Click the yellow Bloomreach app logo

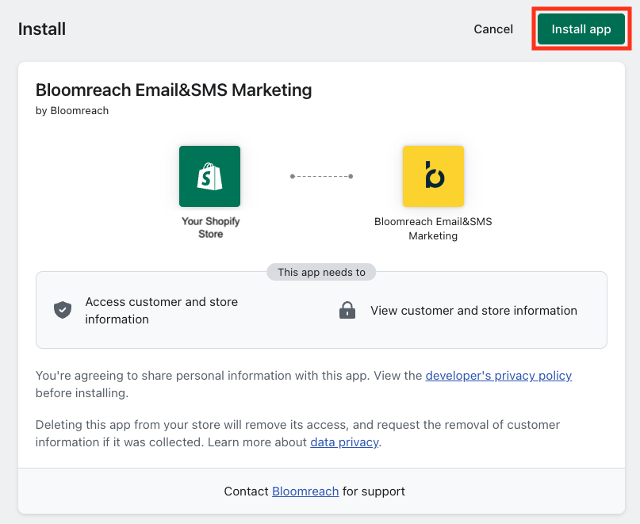pyautogui.click(x=433, y=176)
